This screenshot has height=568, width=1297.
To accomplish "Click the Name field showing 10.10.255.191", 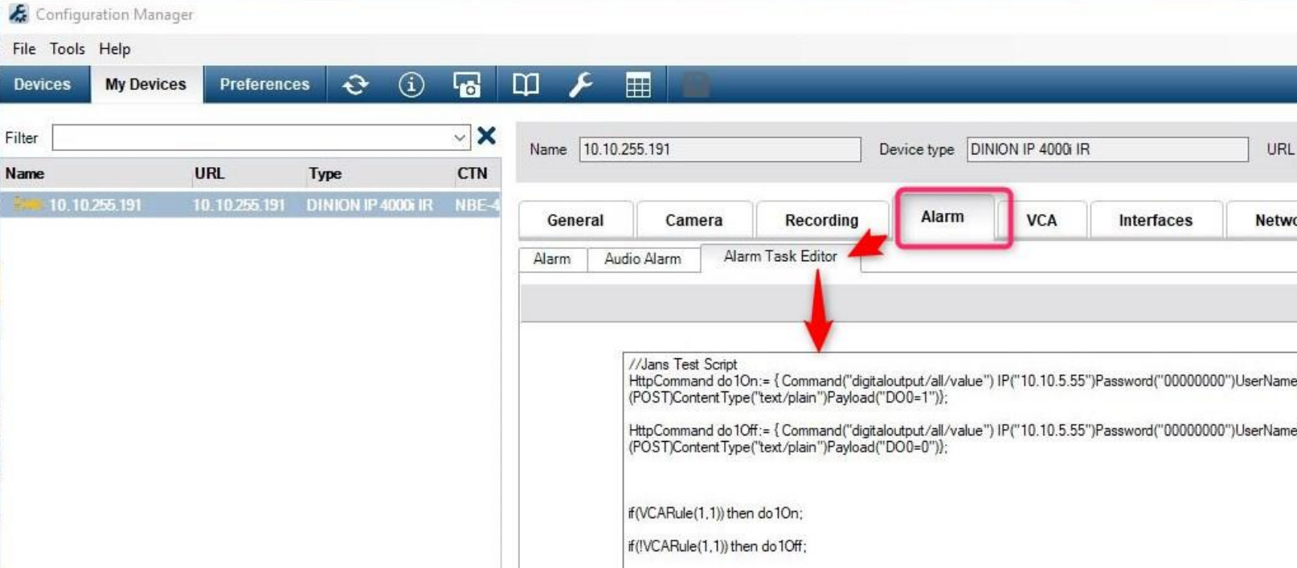I will [x=719, y=149].
